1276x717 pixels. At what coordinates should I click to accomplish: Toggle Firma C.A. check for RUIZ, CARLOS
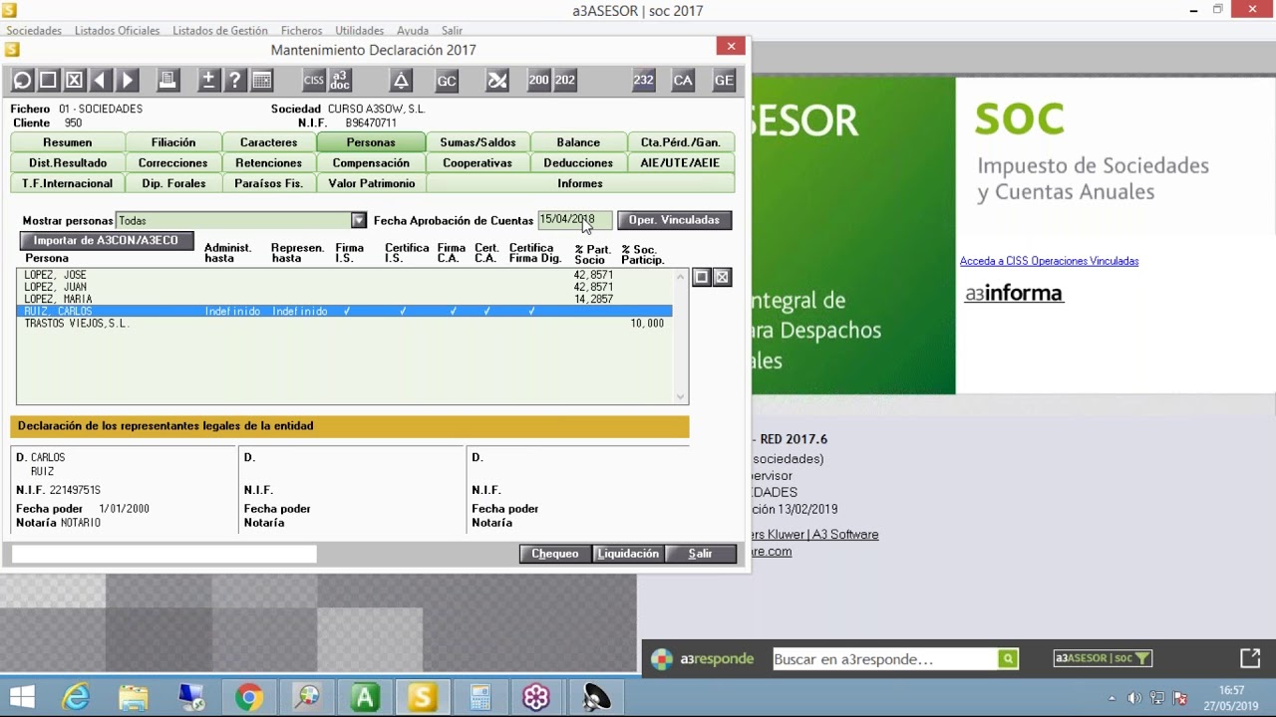click(454, 312)
